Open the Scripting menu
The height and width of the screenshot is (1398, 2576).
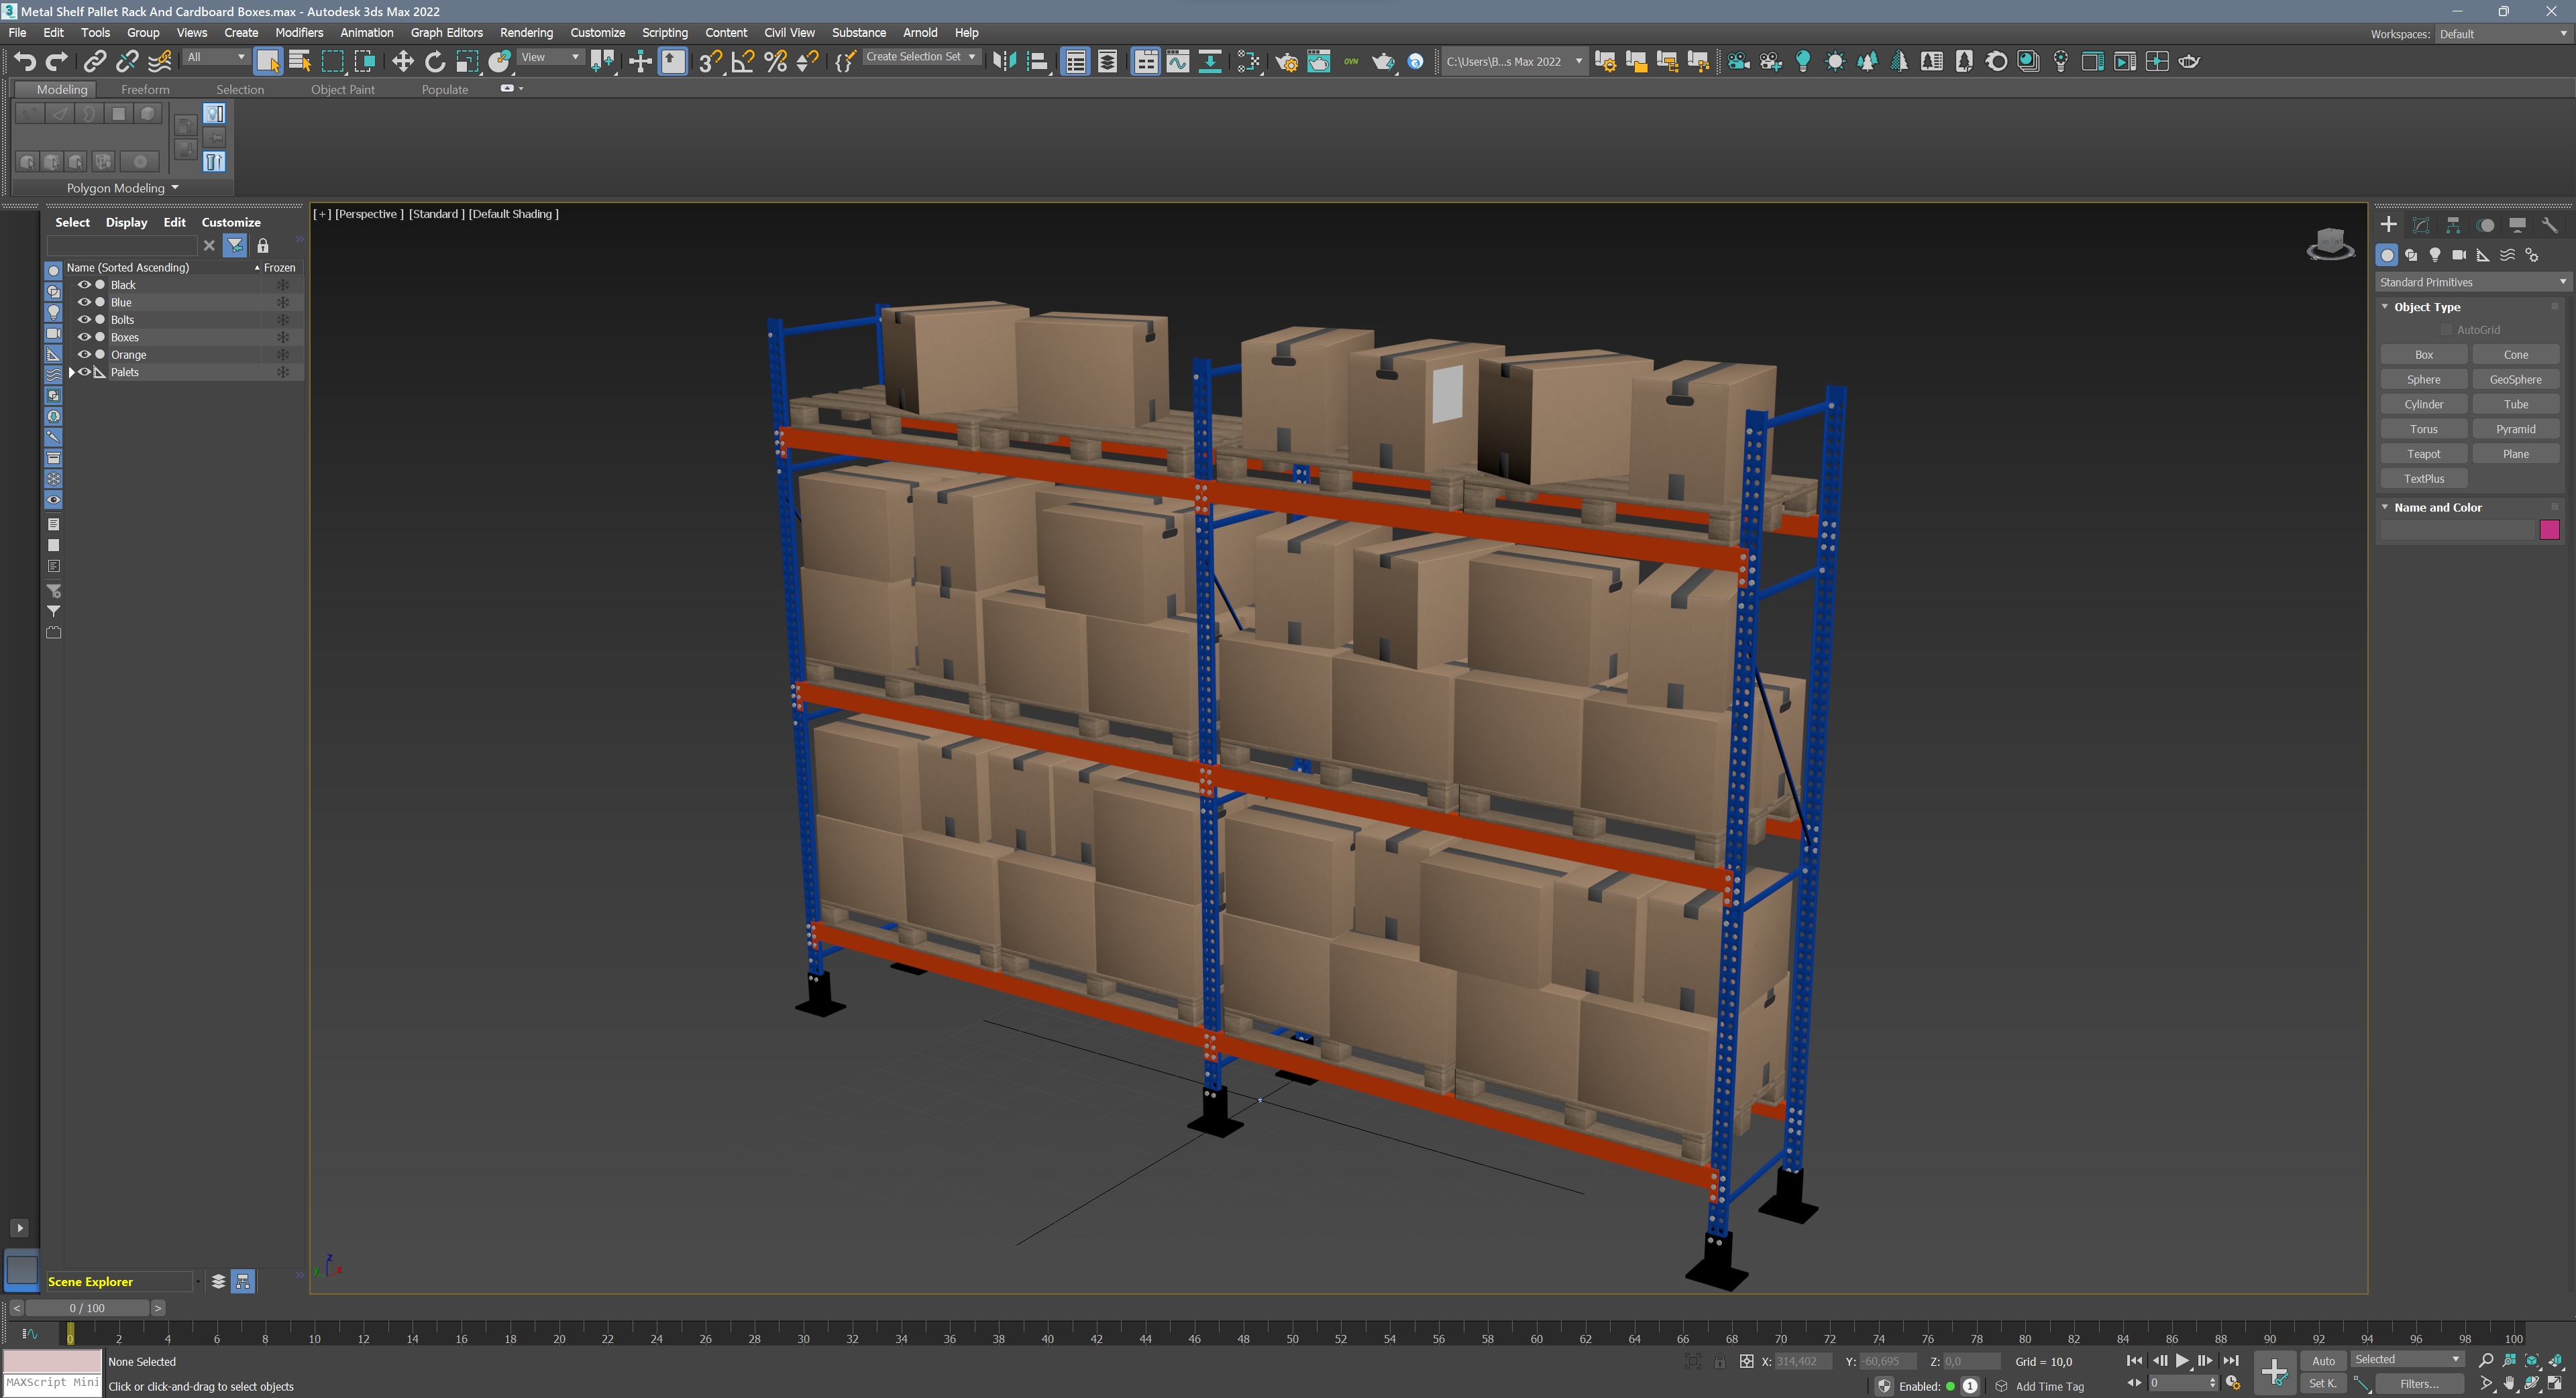pyautogui.click(x=664, y=33)
